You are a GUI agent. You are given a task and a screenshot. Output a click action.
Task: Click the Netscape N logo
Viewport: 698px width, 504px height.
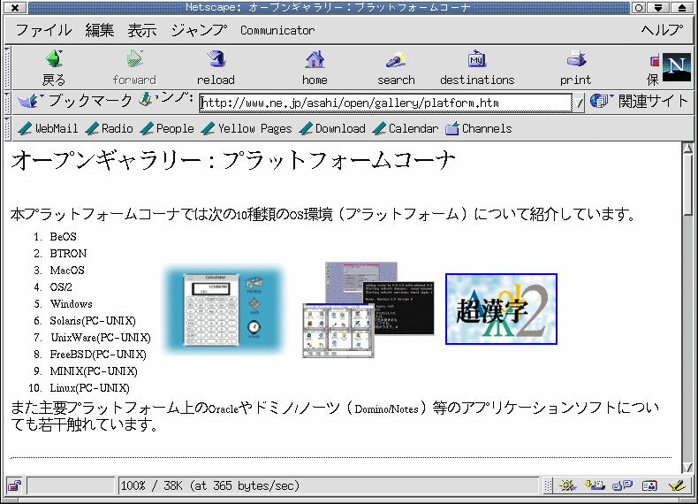pyautogui.click(x=677, y=67)
